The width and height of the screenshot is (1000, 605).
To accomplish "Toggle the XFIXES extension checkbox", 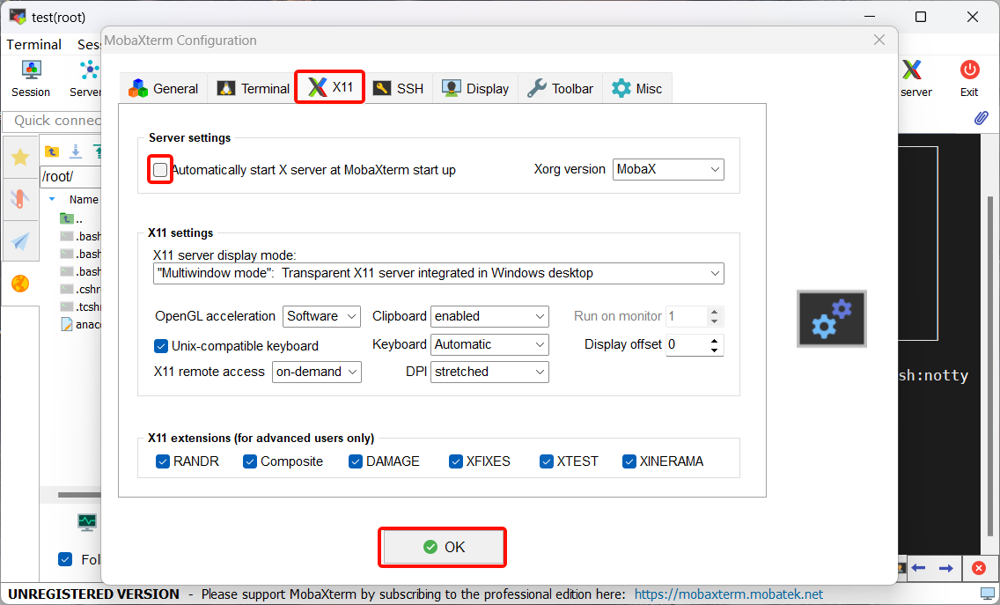I will [x=455, y=461].
